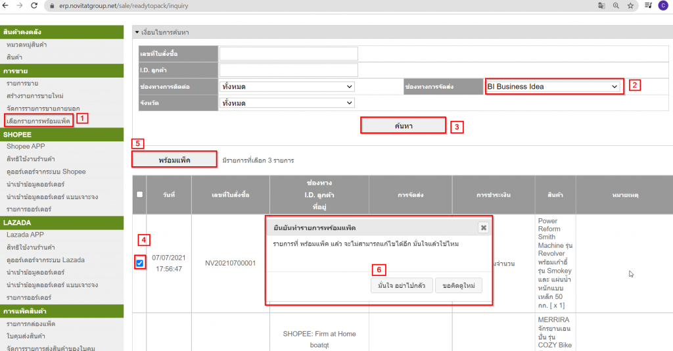The height and width of the screenshot is (351, 673).
Task: Click the browser back arrow
Action: (x=7, y=5)
